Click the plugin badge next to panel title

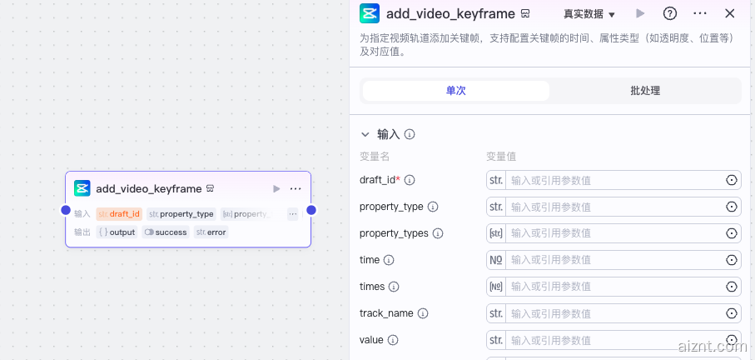pyautogui.click(x=525, y=14)
